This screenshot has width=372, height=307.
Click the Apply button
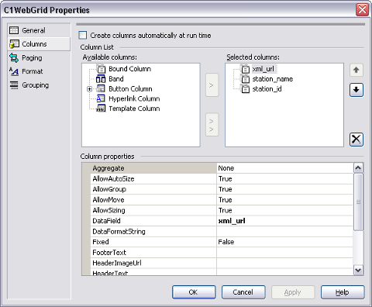(293, 292)
